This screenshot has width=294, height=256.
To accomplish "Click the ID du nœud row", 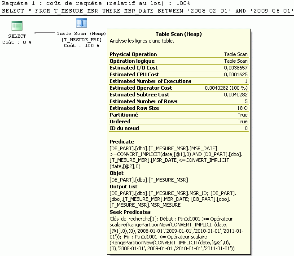I will pos(178,128).
